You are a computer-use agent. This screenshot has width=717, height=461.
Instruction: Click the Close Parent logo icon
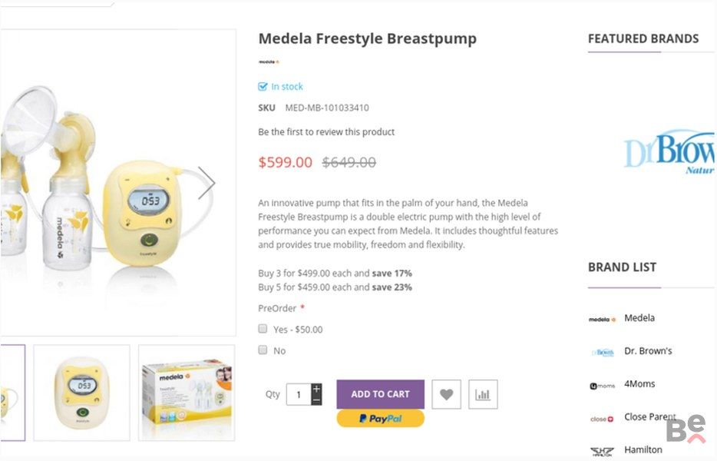click(602, 419)
